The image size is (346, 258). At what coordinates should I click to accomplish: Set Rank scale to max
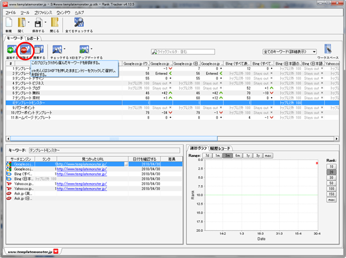(x=331, y=200)
